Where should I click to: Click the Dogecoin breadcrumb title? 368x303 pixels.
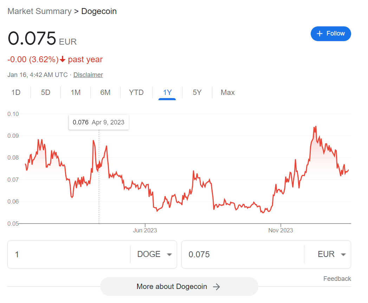coord(99,11)
